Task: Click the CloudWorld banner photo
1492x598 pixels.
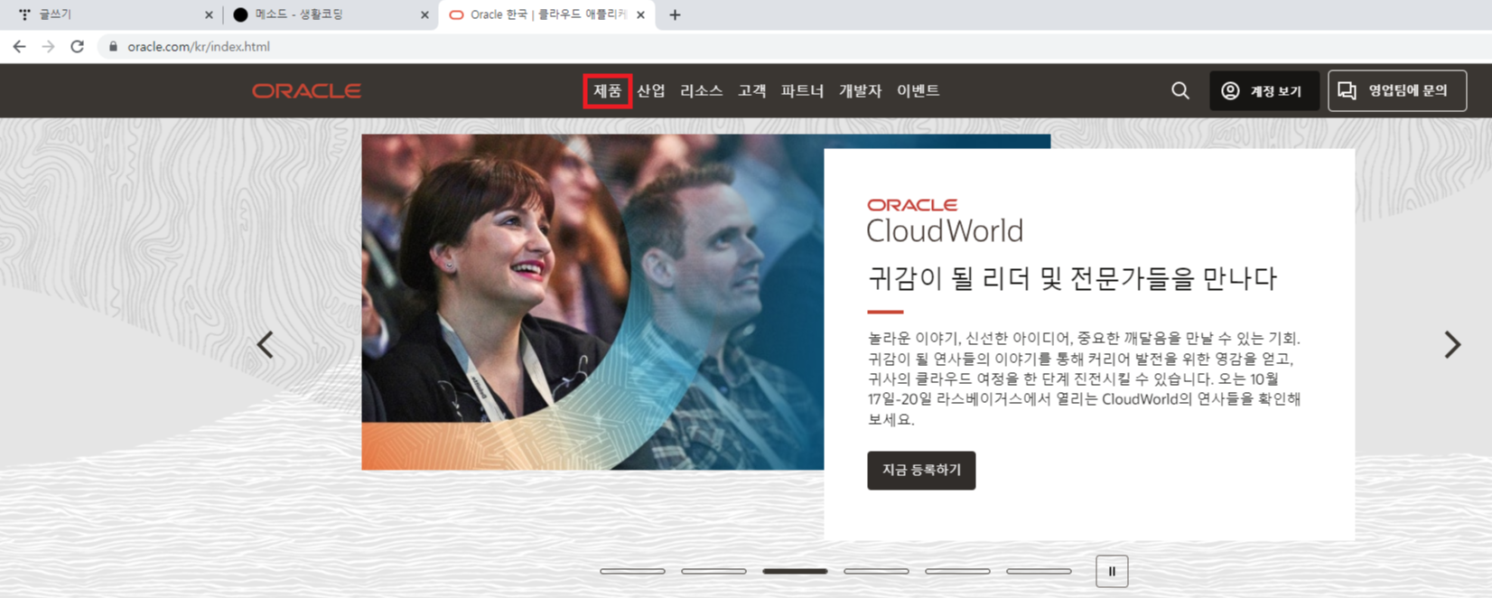Action: (x=592, y=302)
